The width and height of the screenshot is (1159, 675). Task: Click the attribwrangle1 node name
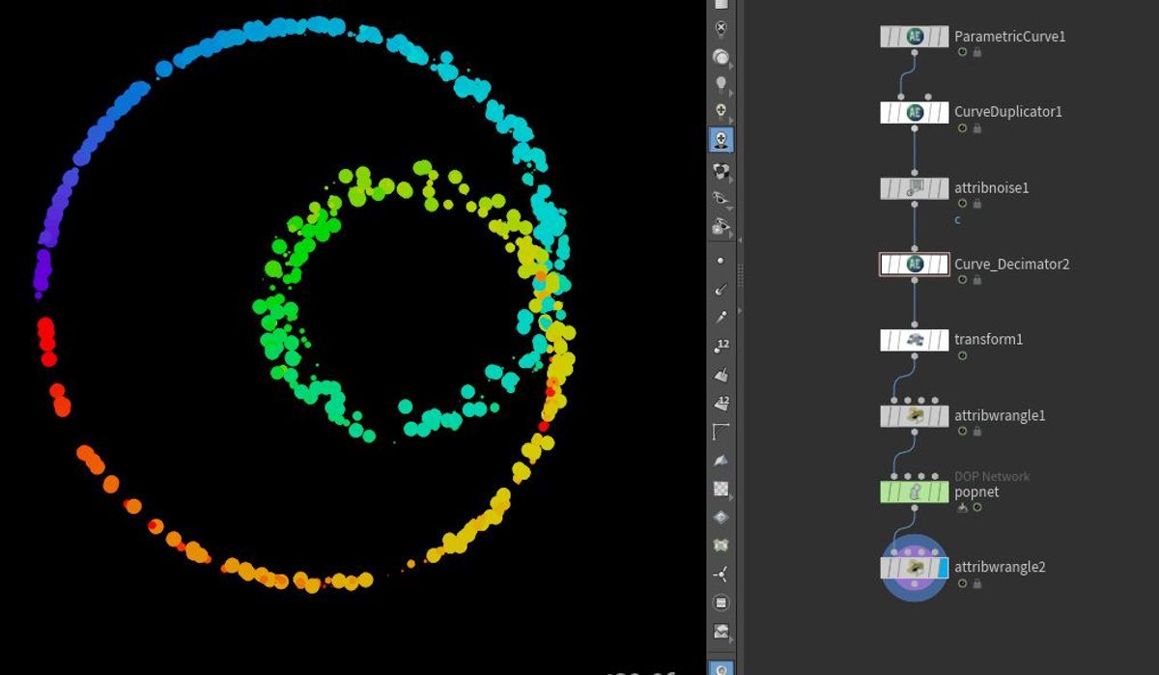1000,416
